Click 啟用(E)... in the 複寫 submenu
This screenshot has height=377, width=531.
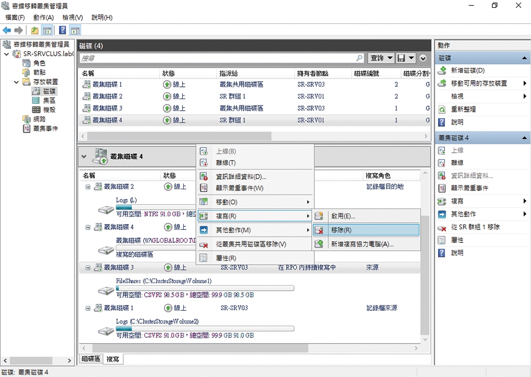[366, 216]
